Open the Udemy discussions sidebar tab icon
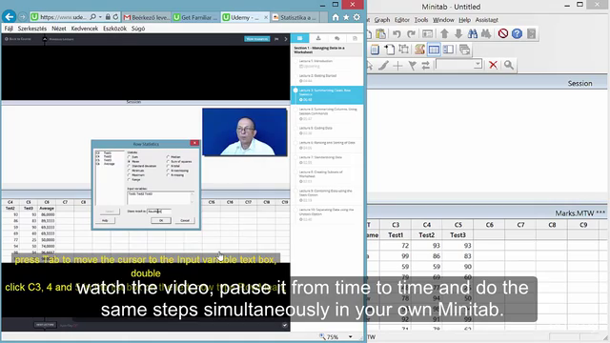The height and width of the screenshot is (343, 610). [336, 38]
